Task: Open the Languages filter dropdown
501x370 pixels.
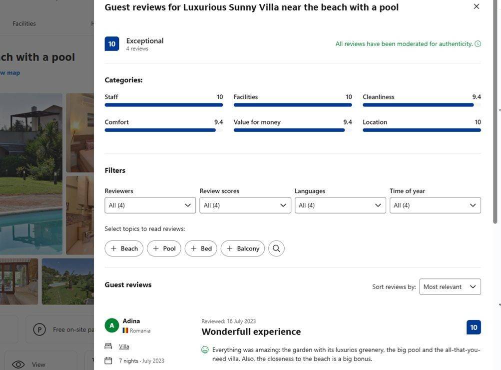Action: tap(340, 205)
